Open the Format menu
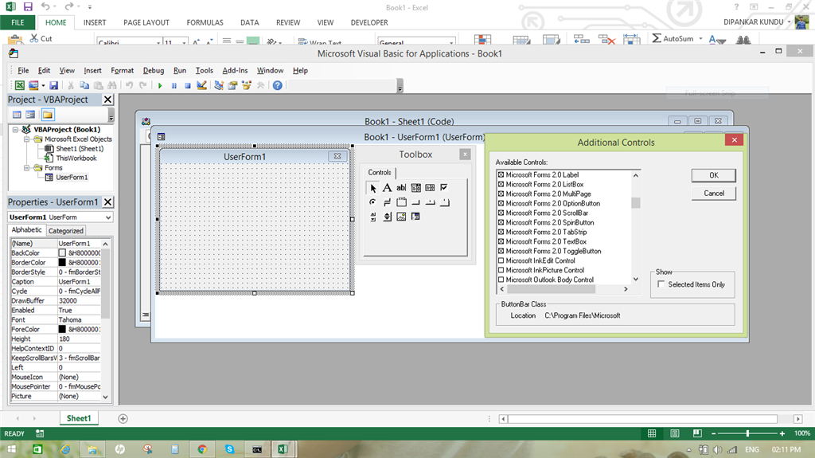Screen dimensions: 815x458 click(122, 70)
